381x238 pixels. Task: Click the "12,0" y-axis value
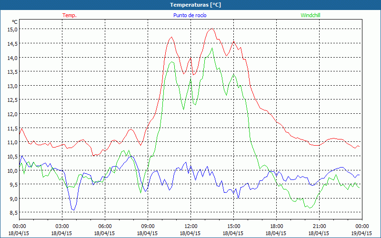pos(13,114)
